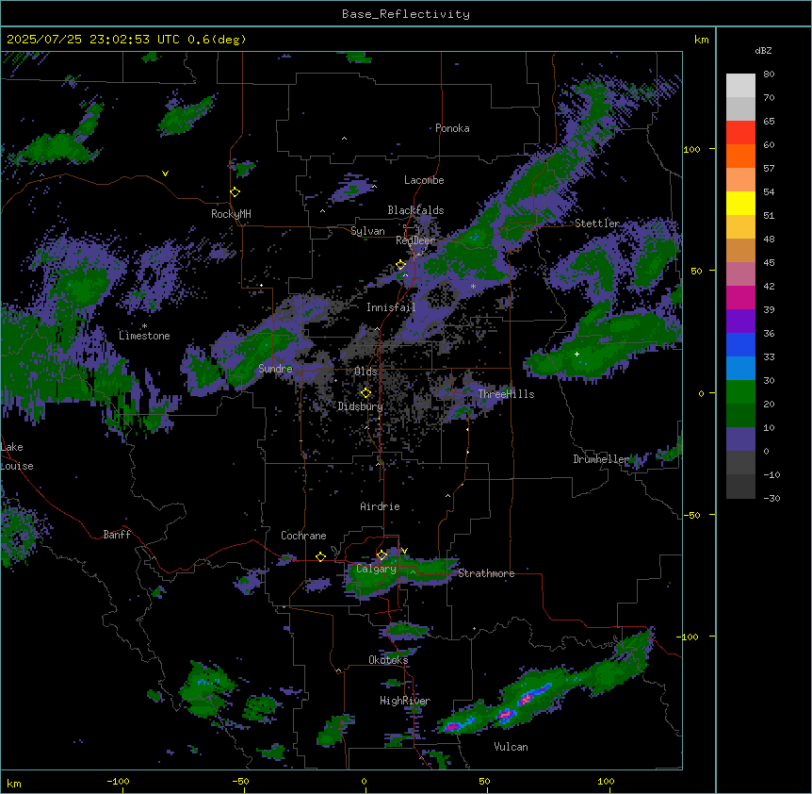Click the Sundre town label
Screen dimensions: 812x794
pyautogui.click(x=275, y=369)
